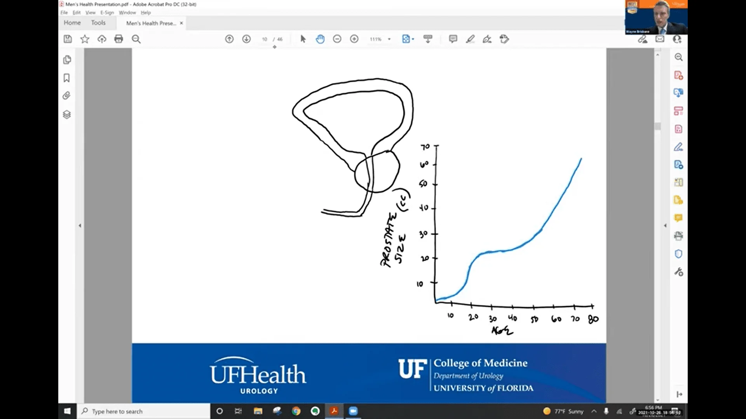746x419 pixels.
Task: Click the read mode keyboard icon
Action: (x=428, y=39)
